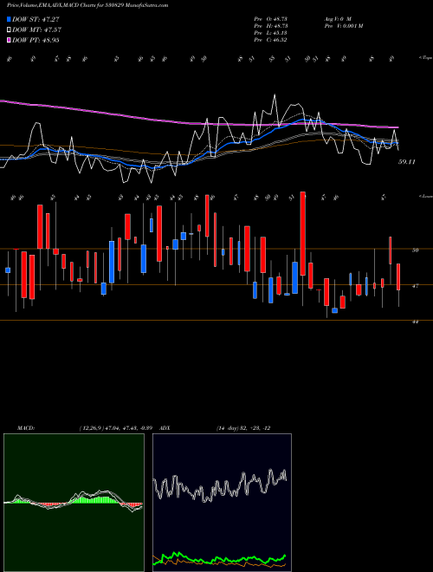The width and height of the screenshot is (433, 572).
Task: Select the 'DOW PT: 48.95' legend text
Action: pyautogui.click(x=36, y=41)
